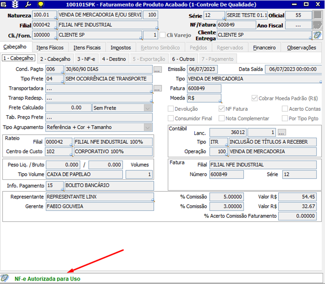This screenshot has height=284, width=325.
Task: Click the Emissão date field
Action: (x=202, y=69)
